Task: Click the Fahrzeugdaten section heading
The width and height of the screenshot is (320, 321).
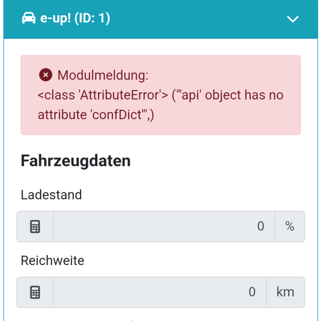Action: click(x=75, y=160)
